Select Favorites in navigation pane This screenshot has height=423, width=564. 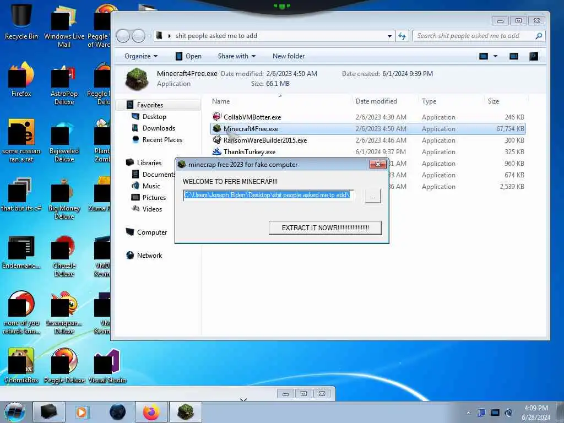(150, 105)
